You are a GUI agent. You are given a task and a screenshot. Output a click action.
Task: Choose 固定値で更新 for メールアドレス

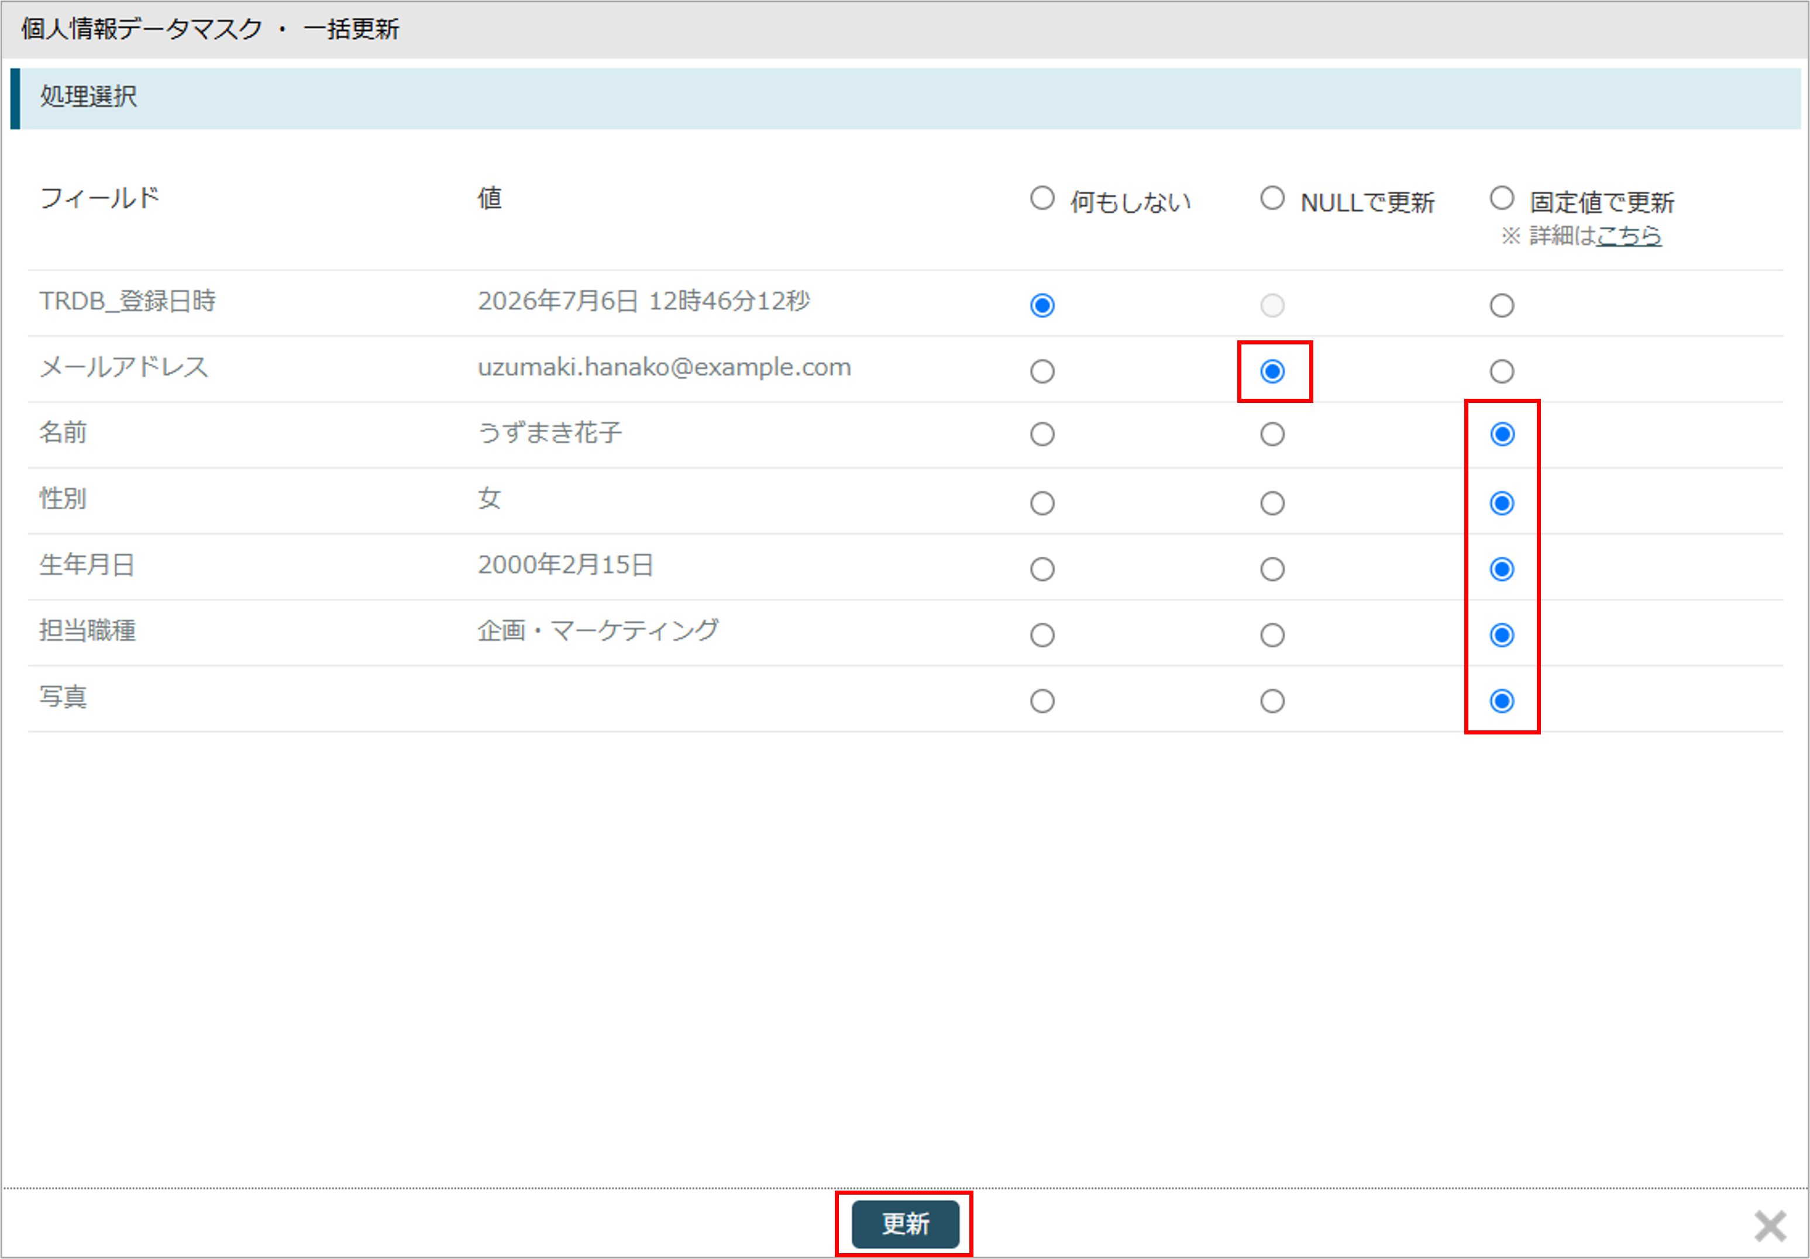tap(1502, 371)
